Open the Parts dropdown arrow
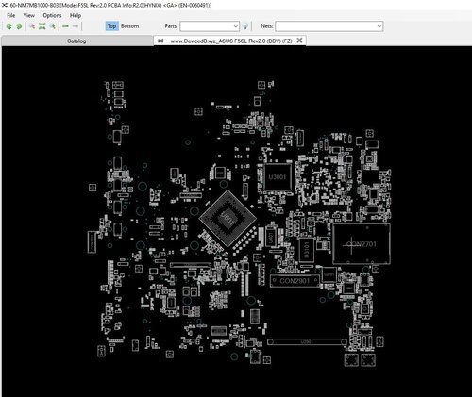472x397 pixels. click(236, 26)
